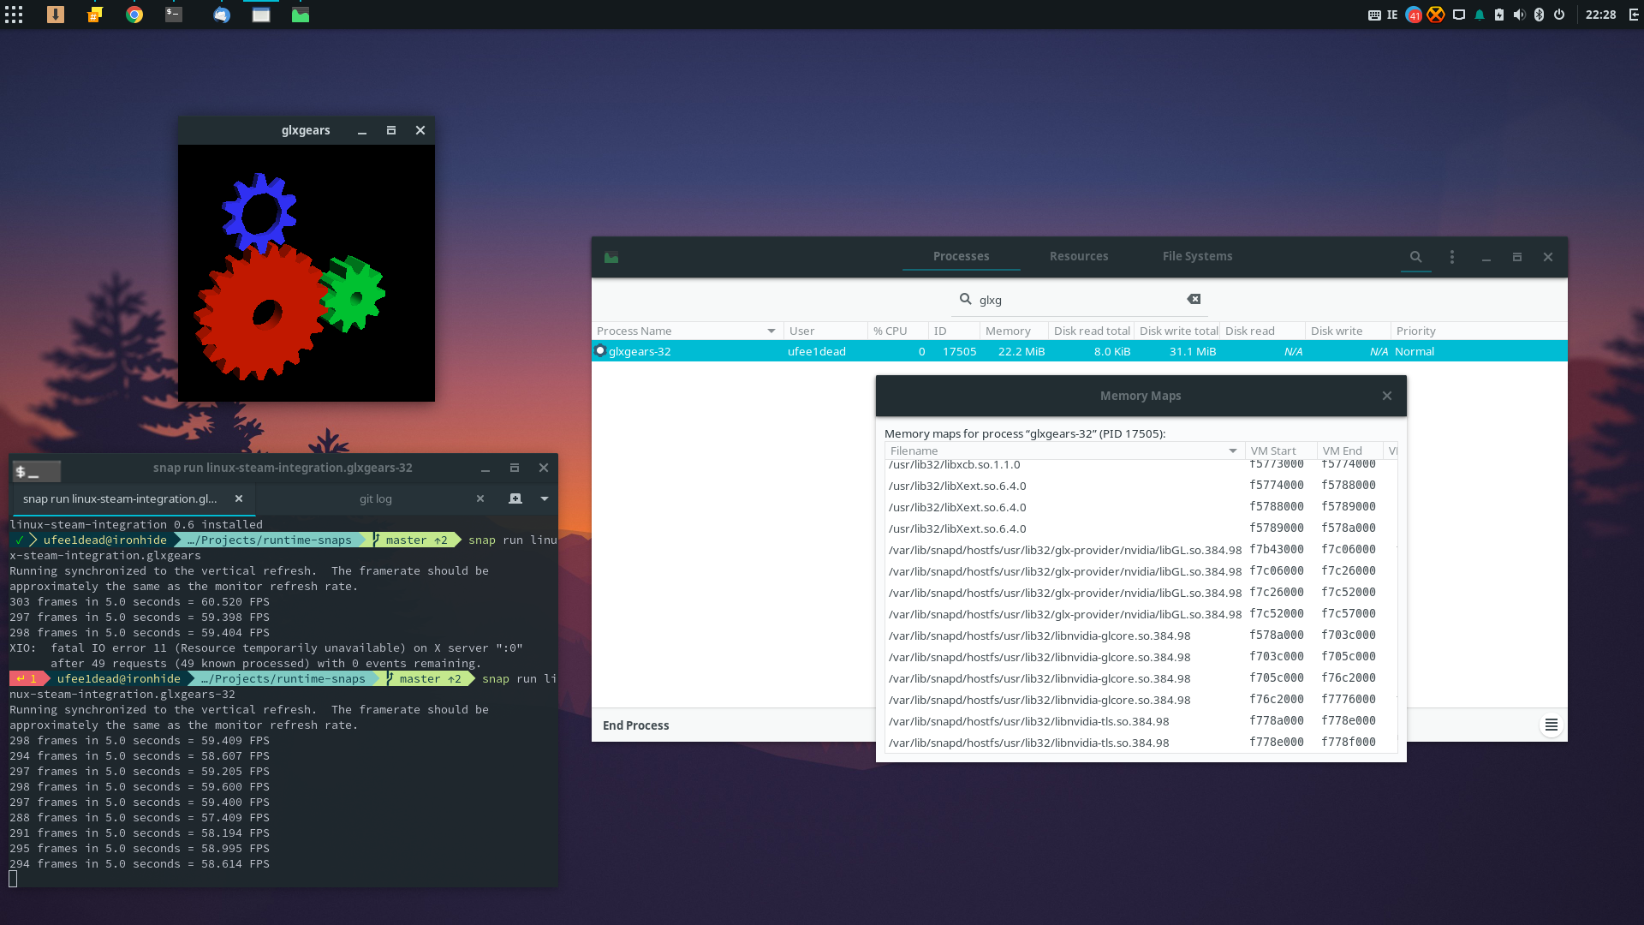The image size is (1644, 925).
Task: Close the git log terminal tab
Action: point(480,498)
